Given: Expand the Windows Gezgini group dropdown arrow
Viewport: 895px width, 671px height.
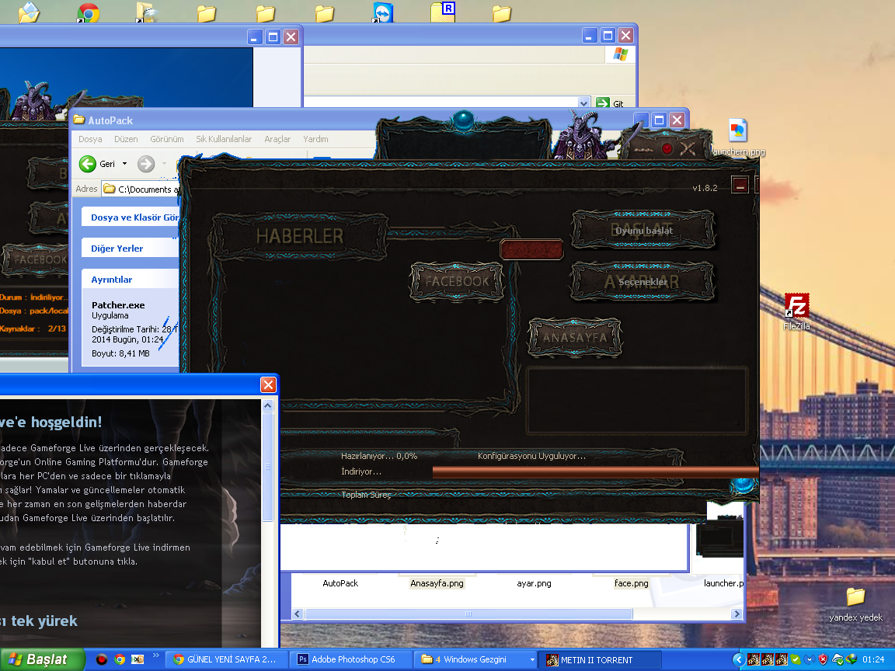Looking at the screenshot, I should tap(532, 659).
